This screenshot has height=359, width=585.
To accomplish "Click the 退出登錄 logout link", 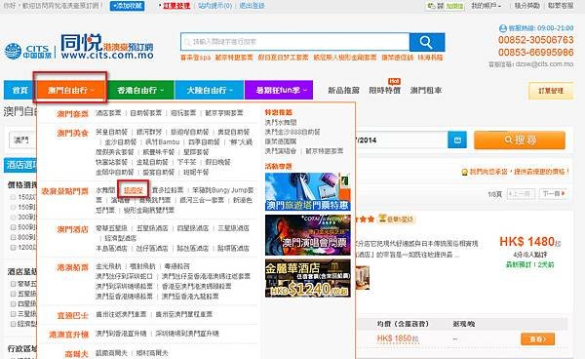I will [x=253, y=6].
